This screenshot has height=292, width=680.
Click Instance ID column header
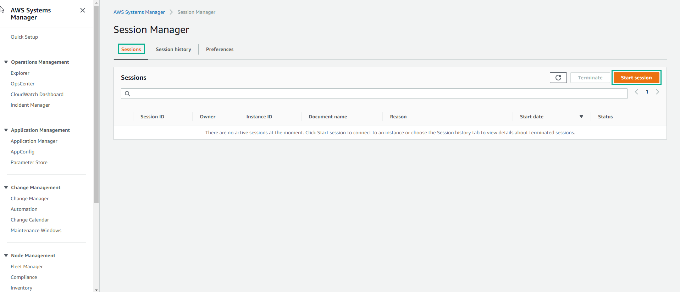pyautogui.click(x=259, y=117)
